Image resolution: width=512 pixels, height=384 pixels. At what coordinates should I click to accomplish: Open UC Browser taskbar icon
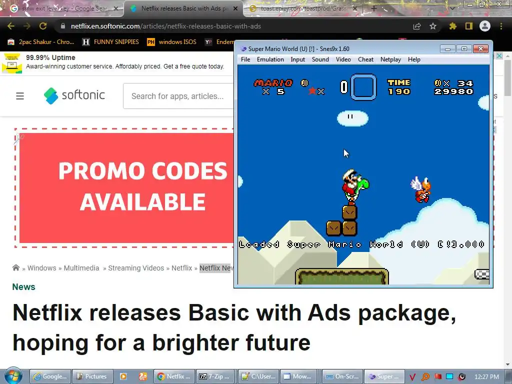tap(143, 376)
